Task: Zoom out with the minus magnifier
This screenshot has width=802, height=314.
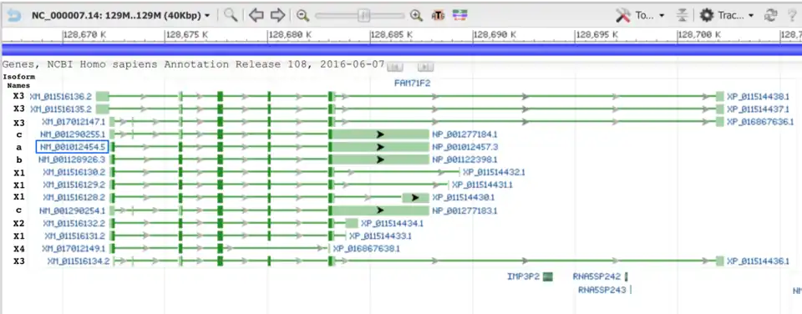Action: pyautogui.click(x=302, y=16)
